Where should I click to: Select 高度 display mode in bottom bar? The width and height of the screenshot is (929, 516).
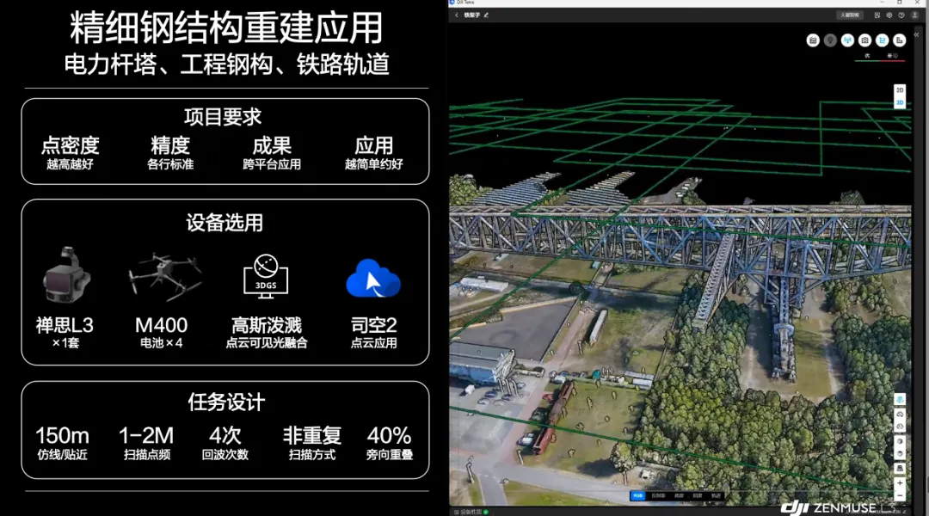[x=679, y=495]
